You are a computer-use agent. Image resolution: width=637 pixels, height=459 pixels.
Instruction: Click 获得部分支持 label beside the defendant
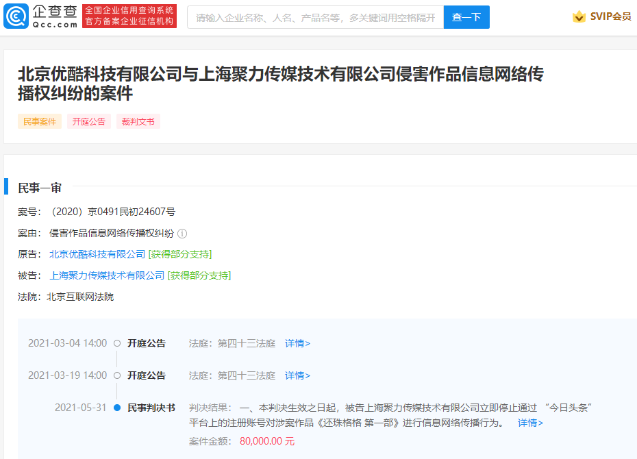point(199,275)
